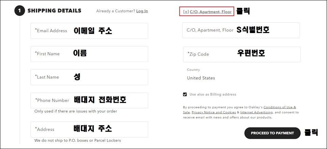Follow the Internet Advertising link
This screenshot has height=149, width=327.
point(256,112)
